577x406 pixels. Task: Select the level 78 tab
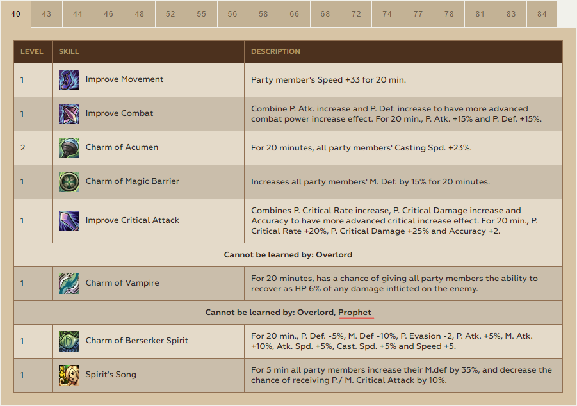(449, 14)
